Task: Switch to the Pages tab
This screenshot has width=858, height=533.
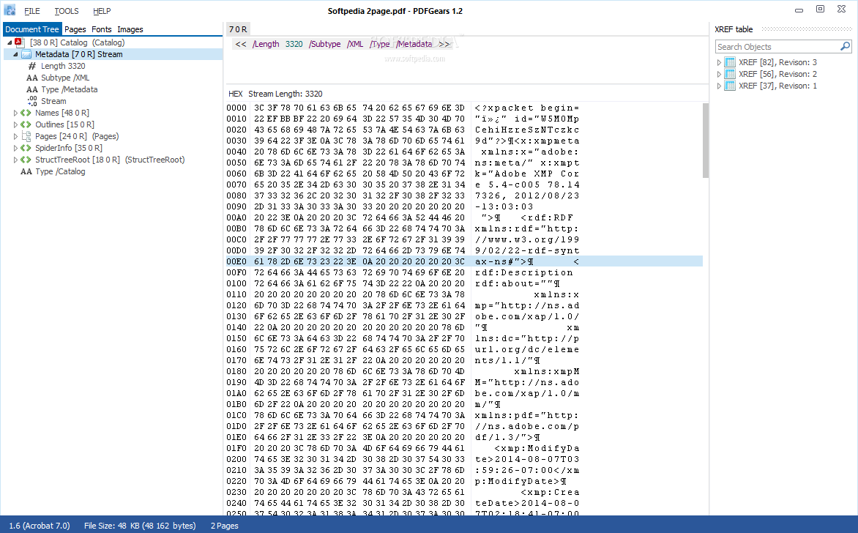Action: 75,29
